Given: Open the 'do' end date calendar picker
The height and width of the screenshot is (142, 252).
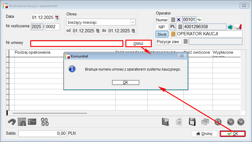Looking at the screenshot, I should tap(133, 31).
